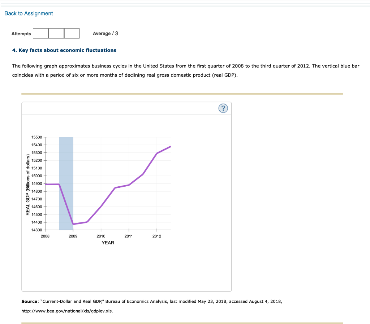Select the second Attempts box
This screenshot has height=324, width=370.
click(x=56, y=33)
